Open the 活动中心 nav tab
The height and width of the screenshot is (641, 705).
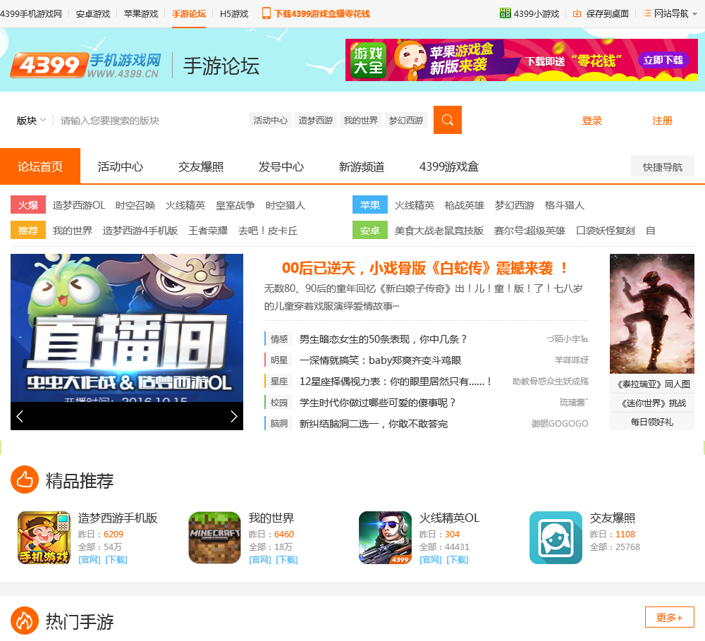(121, 167)
